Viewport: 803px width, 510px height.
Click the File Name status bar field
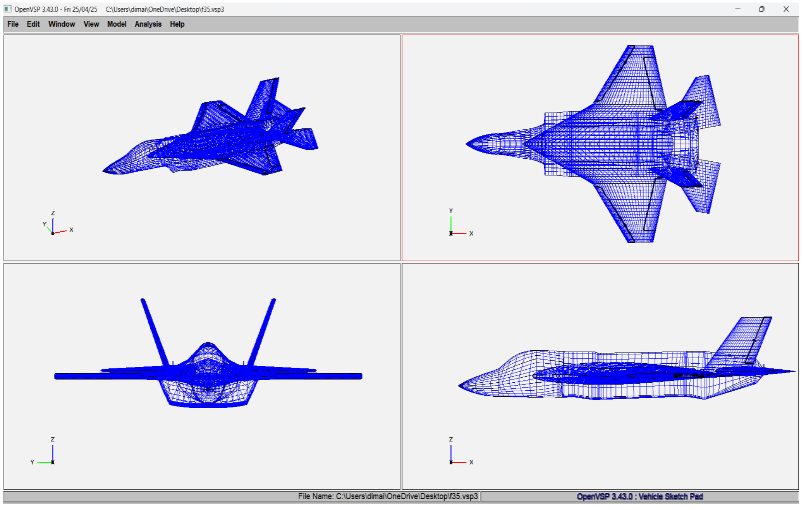click(x=387, y=496)
